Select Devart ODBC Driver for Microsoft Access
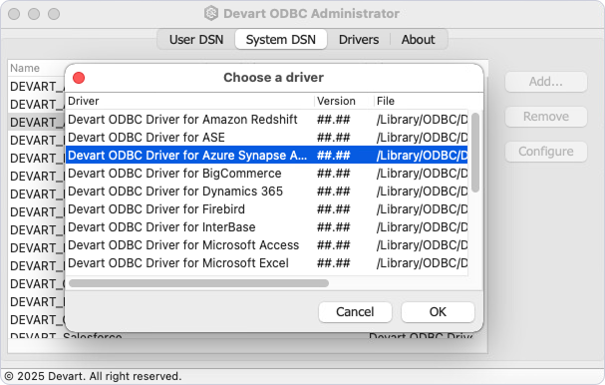The height and width of the screenshot is (385, 605). pyautogui.click(x=266, y=245)
